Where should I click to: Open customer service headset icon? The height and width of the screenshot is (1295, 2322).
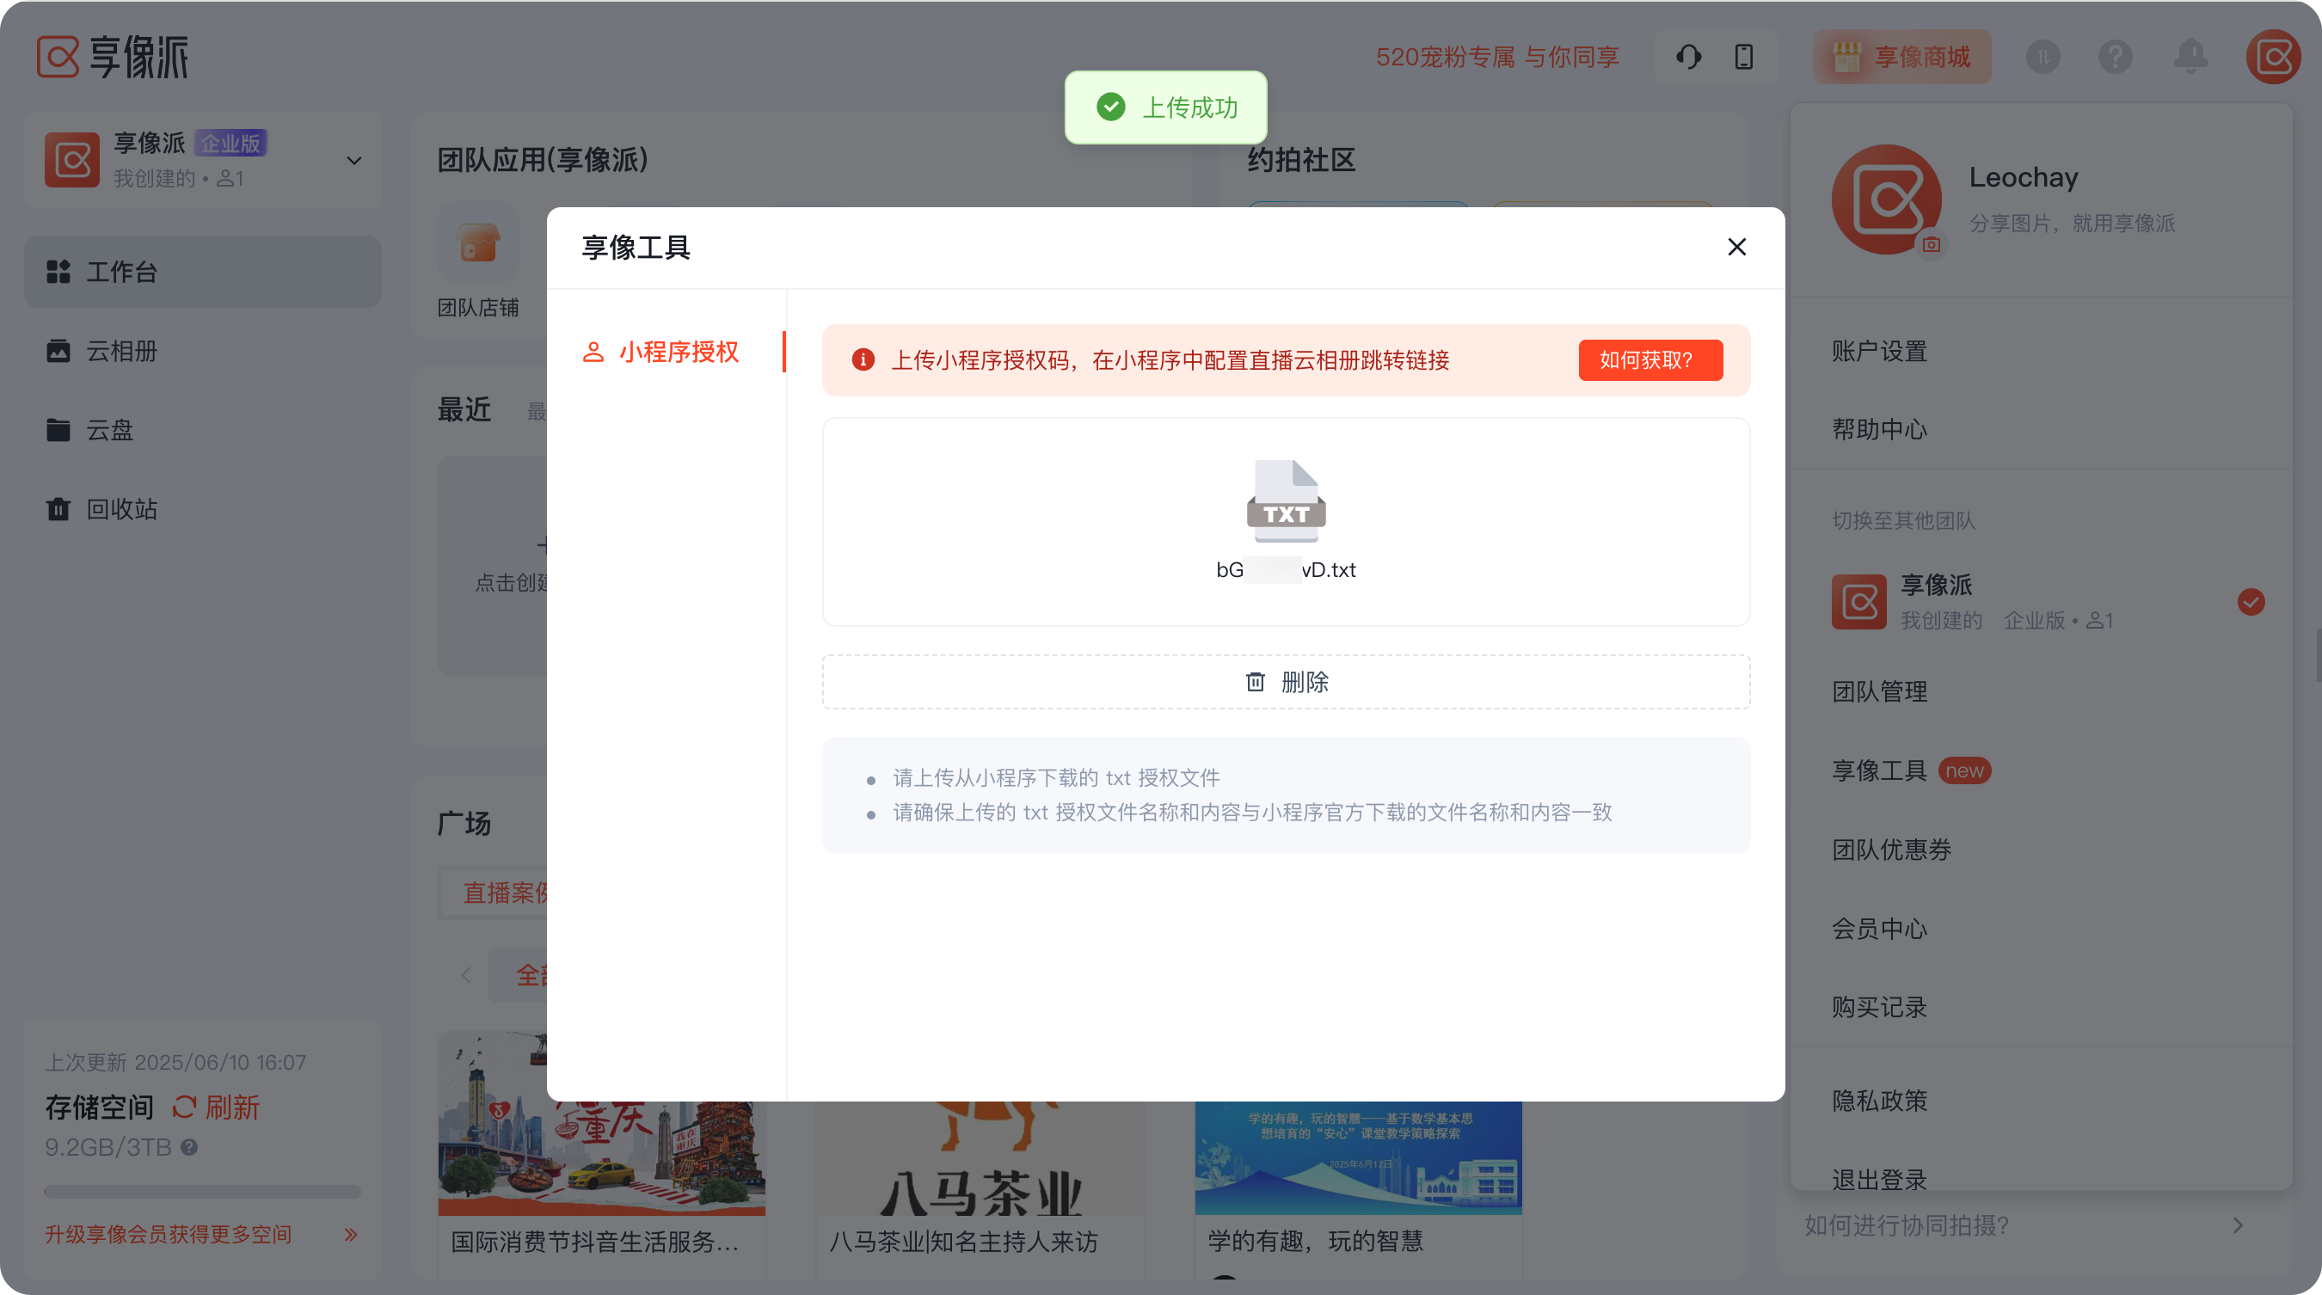click(x=1688, y=57)
